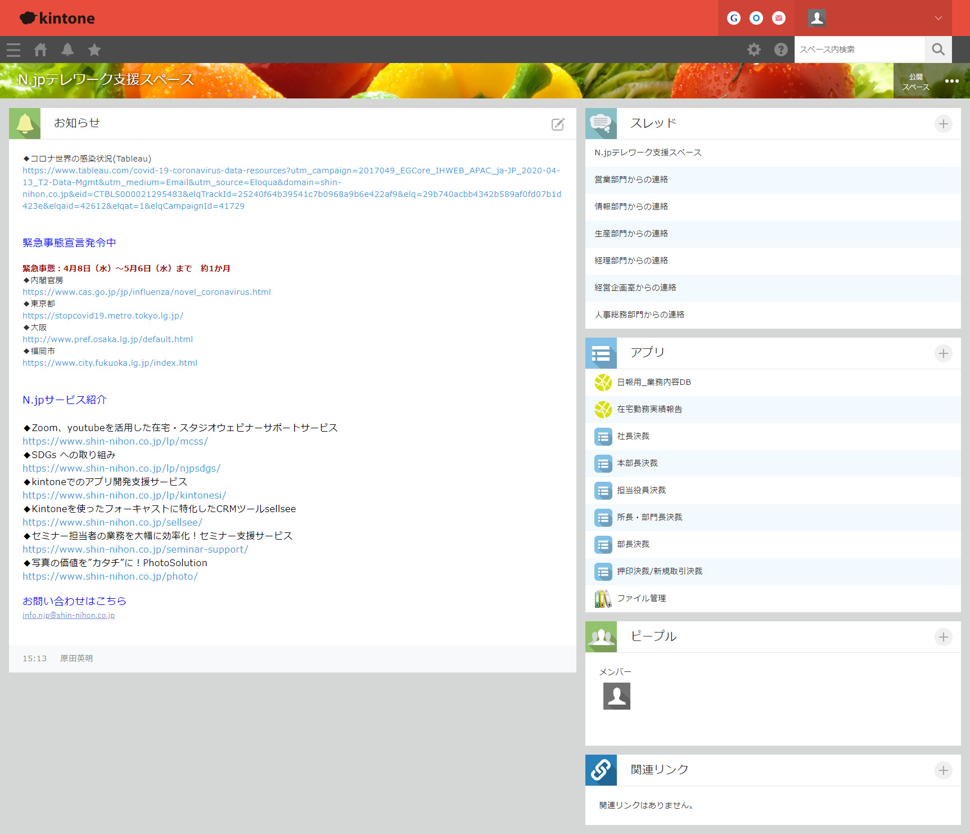Viewport: 970px width, 834px height.
Task: Open the njpsdgs SDGs link
Action: (121, 468)
